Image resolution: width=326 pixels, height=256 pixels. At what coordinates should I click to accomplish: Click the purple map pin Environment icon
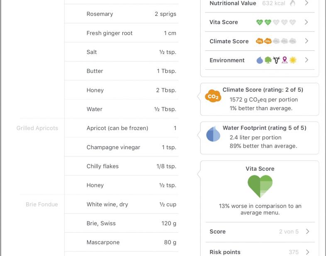[x=285, y=60]
